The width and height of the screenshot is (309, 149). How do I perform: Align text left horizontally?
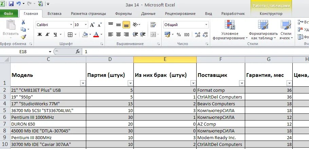[111, 35]
